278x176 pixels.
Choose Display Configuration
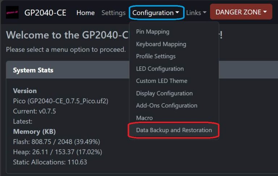(164, 93)
